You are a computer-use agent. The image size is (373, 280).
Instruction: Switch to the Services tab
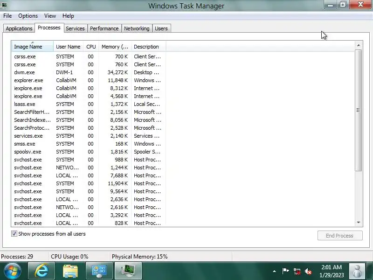pos(75,28)
